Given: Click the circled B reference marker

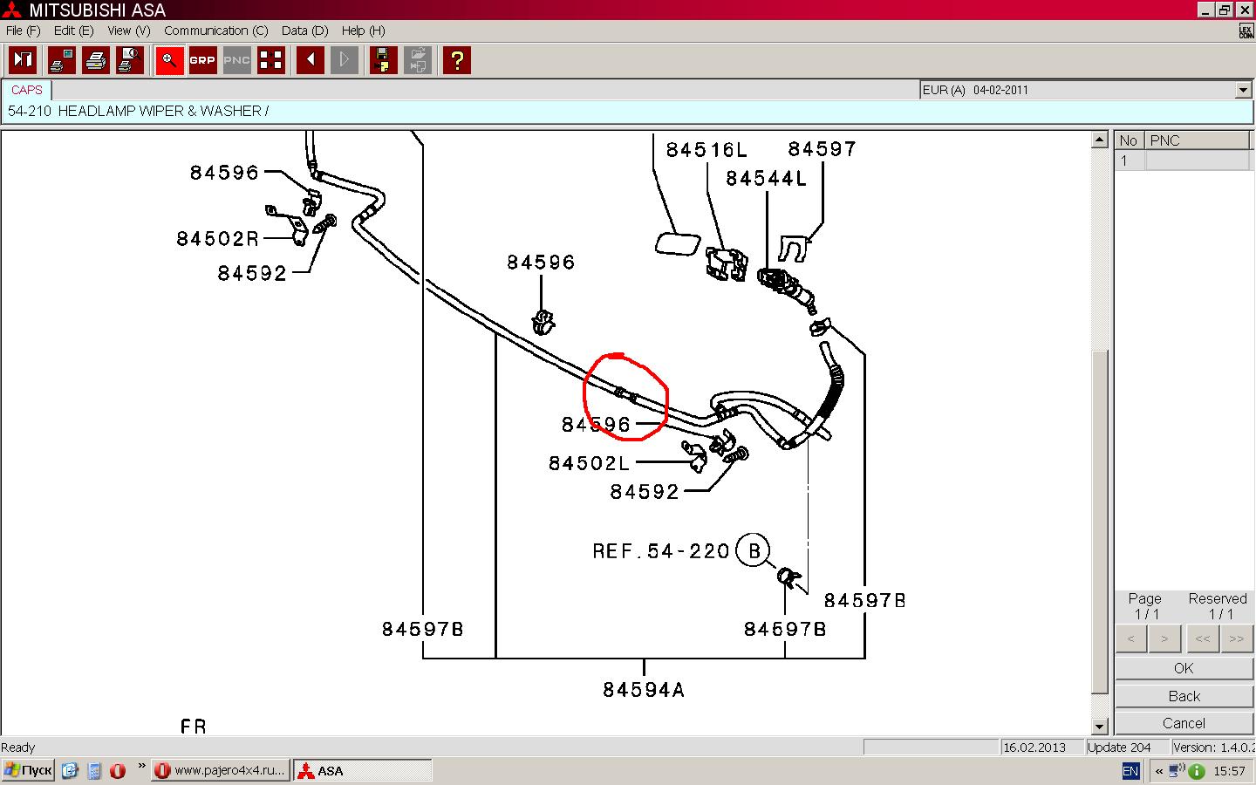Looking at the screenshot, I should point(754,550).
